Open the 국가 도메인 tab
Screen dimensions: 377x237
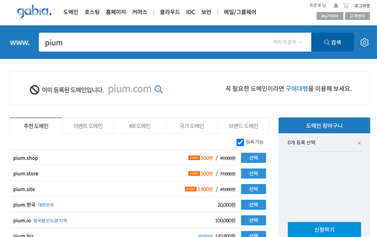click(x=192, y=126)
